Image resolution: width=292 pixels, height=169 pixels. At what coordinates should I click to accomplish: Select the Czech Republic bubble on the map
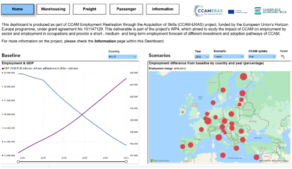tap(224, 121)
